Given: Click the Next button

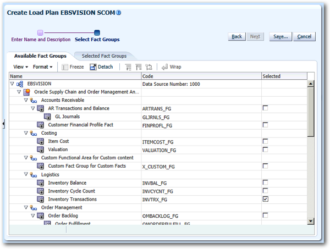Looking at the screenshot, I should coord(255,37).
